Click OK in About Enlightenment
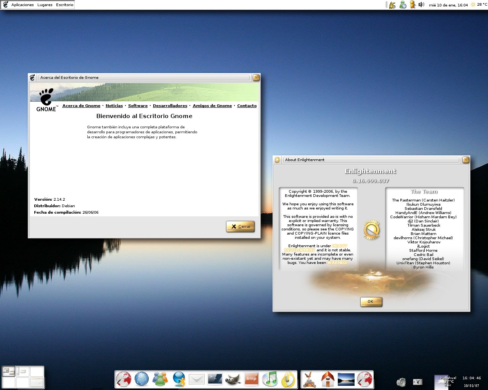Image resolution: width=488 pixels, height=390 pixels. pos(371,301)
